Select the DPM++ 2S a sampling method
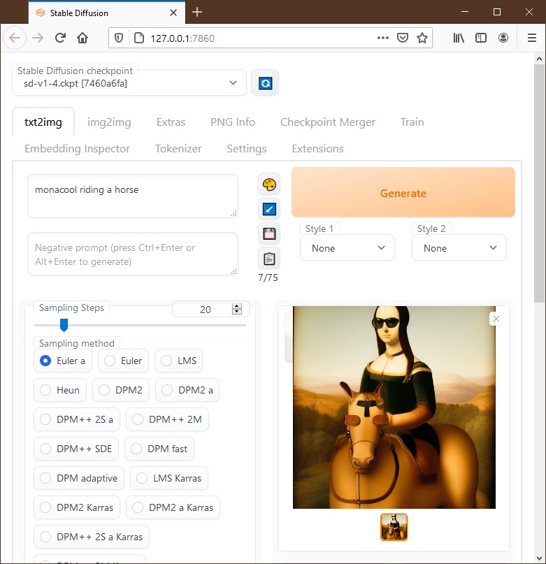The image size is (546, 564). click(x=77, y=419)
